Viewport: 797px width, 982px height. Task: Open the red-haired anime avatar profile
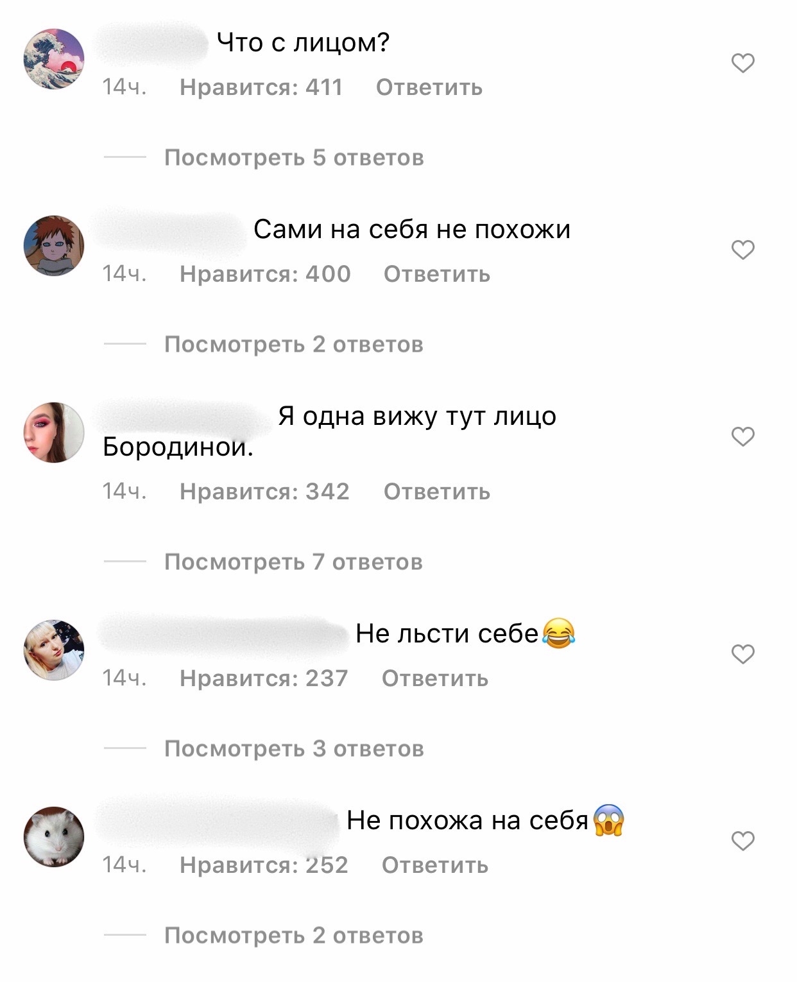point(54,246)
